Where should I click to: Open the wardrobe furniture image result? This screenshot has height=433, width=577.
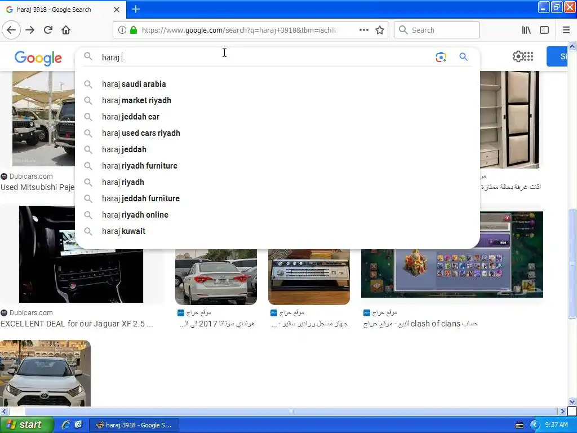click(x=509, y=120)
